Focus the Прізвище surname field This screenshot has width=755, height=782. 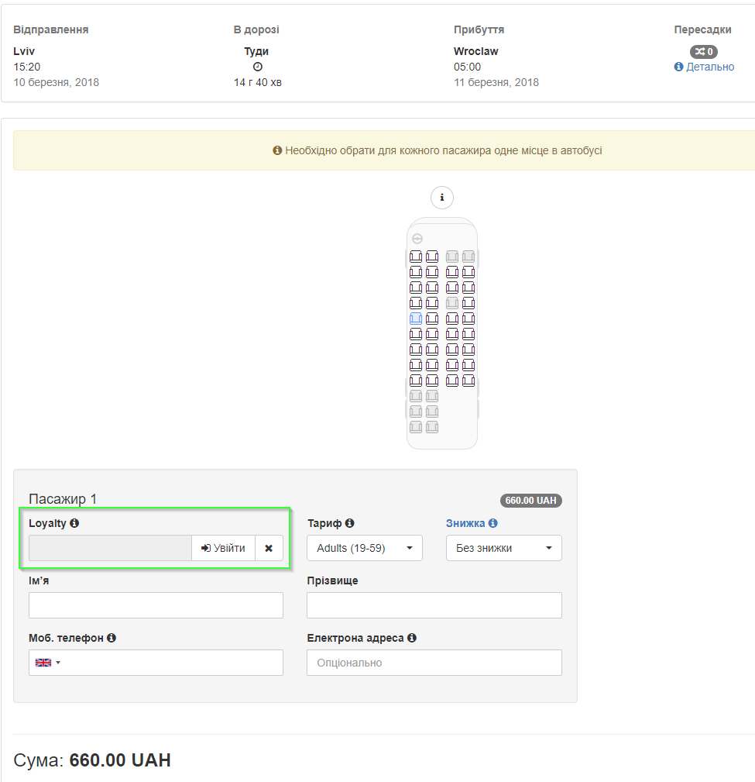[x=434, y=605]
